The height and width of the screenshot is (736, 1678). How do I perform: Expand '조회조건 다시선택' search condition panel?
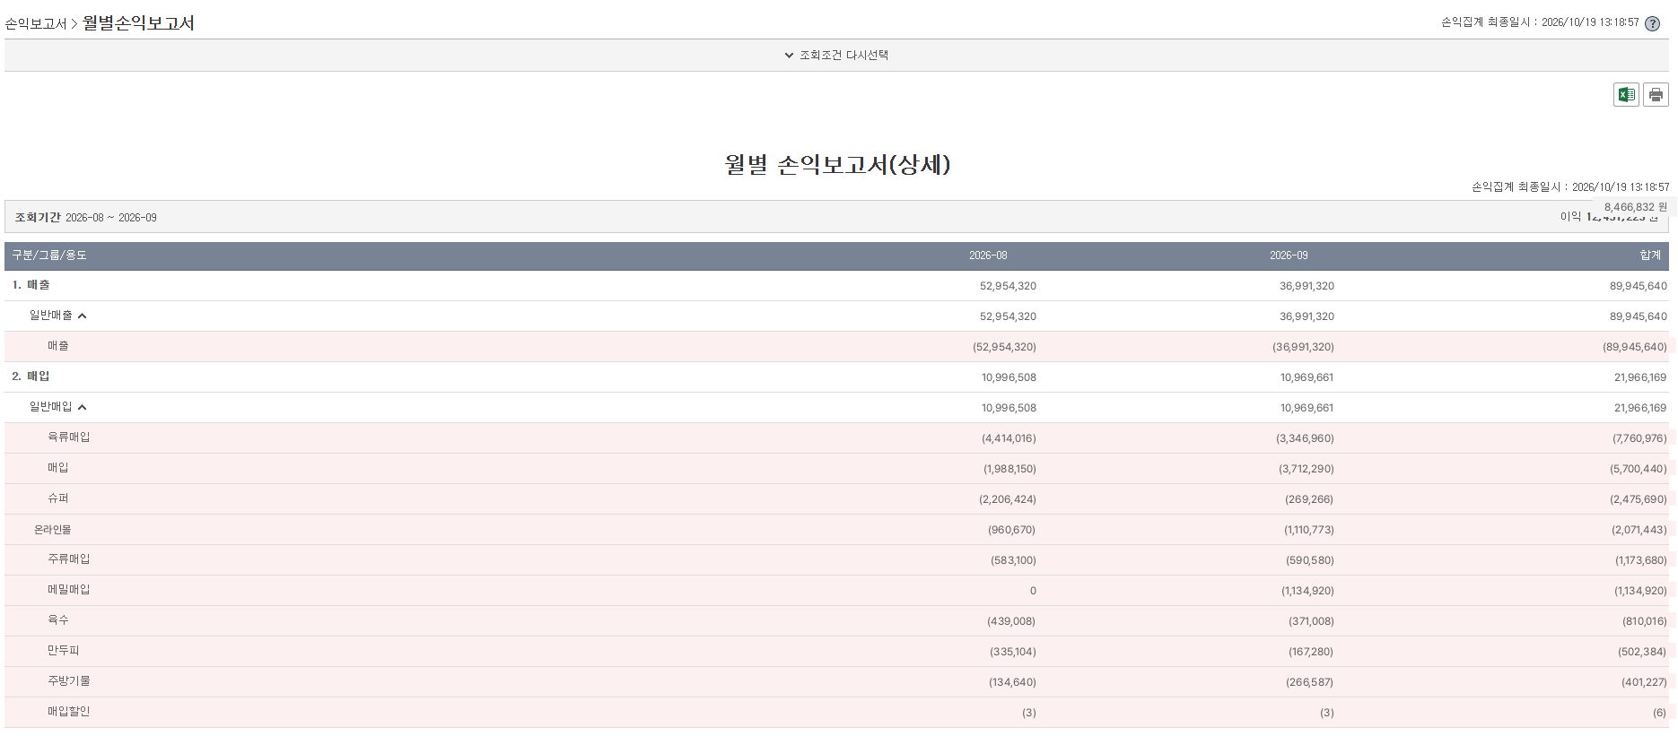point(836,55)
